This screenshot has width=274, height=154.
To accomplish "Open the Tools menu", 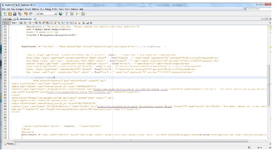I will click(67, 9).
